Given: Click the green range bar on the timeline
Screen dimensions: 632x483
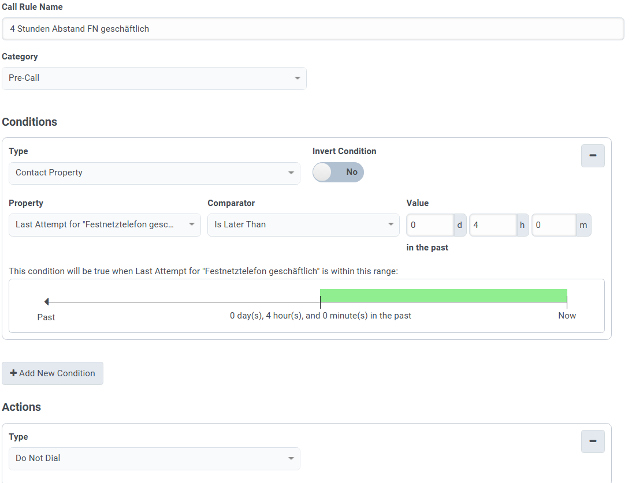Looking at the screenshot, I should (x=443, y=295).
